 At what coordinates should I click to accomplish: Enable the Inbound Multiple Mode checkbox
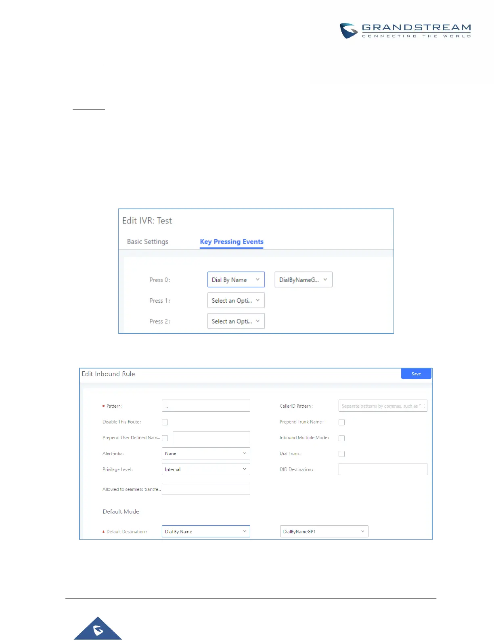click(x=341, y=438)
